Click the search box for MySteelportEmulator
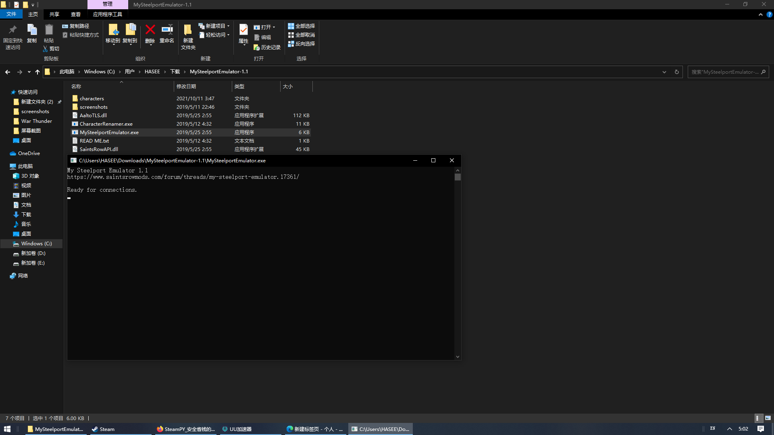Viewport: 774px width, 435px height. click(728, 72)
